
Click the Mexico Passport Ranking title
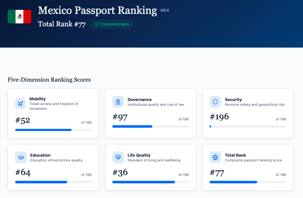coord(98,10)
